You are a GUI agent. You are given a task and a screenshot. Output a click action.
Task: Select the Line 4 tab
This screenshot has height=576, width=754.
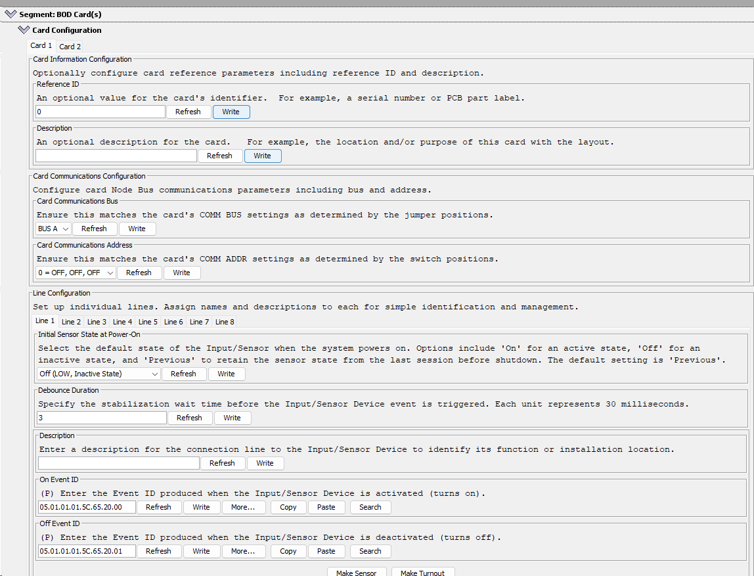[x=123, y=322]
